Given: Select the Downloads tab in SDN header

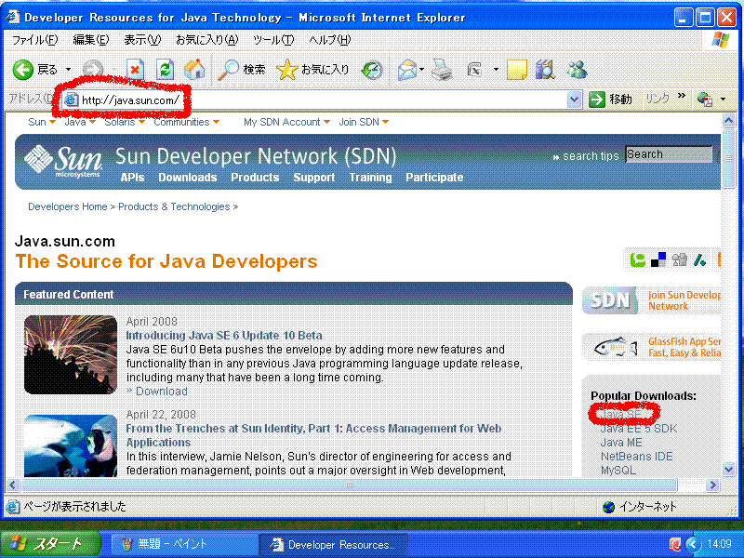Looking at the screenshot, I should [188, 178].
